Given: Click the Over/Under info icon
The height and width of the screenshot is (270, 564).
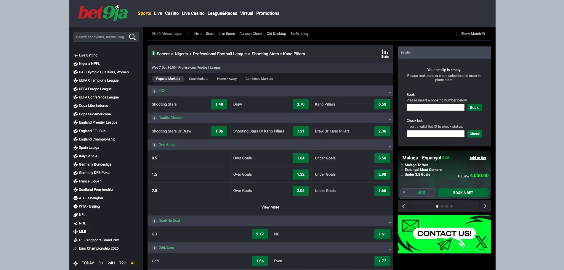Looking at the screenshot, I should pyautogui.click(x=154, y=145).
